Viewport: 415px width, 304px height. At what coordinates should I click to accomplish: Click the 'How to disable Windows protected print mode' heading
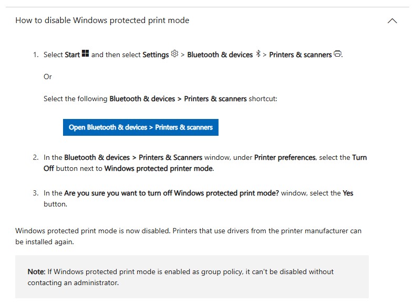tap(102, 20)
